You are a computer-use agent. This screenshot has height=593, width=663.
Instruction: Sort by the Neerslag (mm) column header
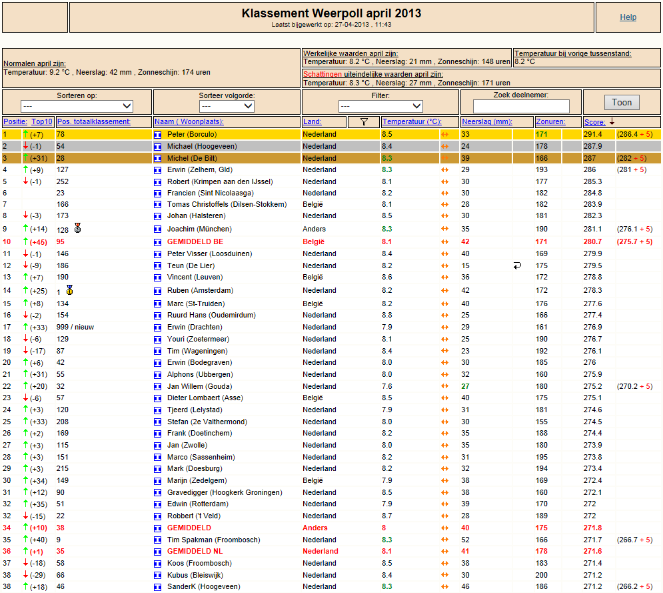point(486,122)
